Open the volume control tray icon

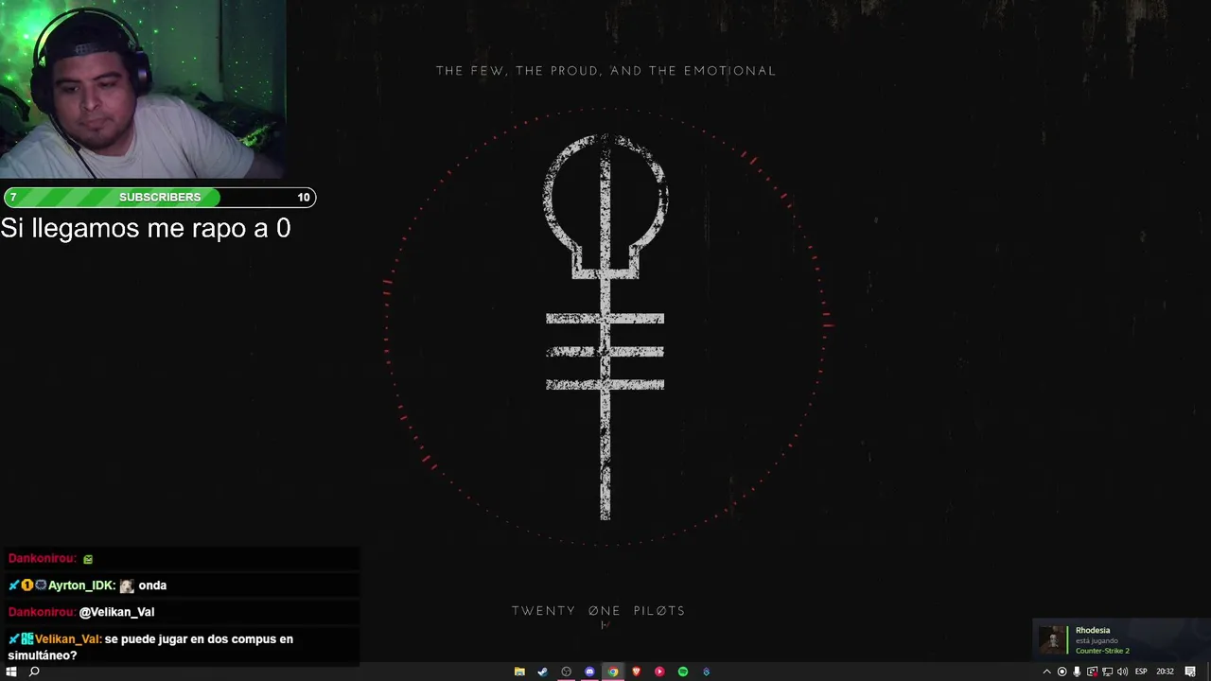(x=1122, y=672)
